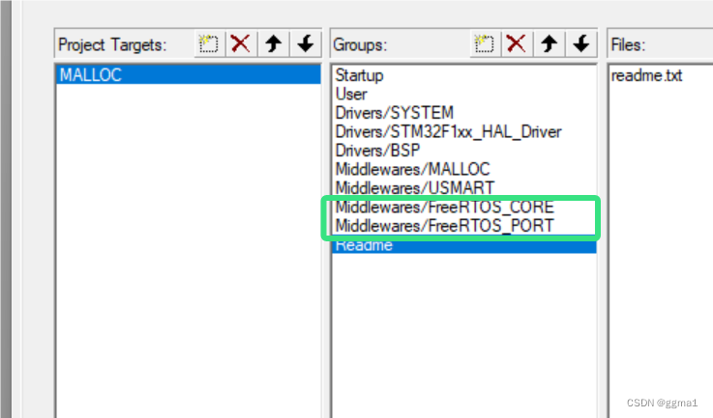
Task: Select the MALLOC project target
Action: click(189, 75)
